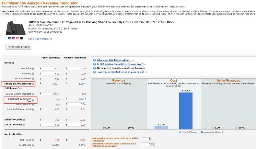
Task: Click the light blue $1.00 cost bar
Action: click(x=161, y=127)
